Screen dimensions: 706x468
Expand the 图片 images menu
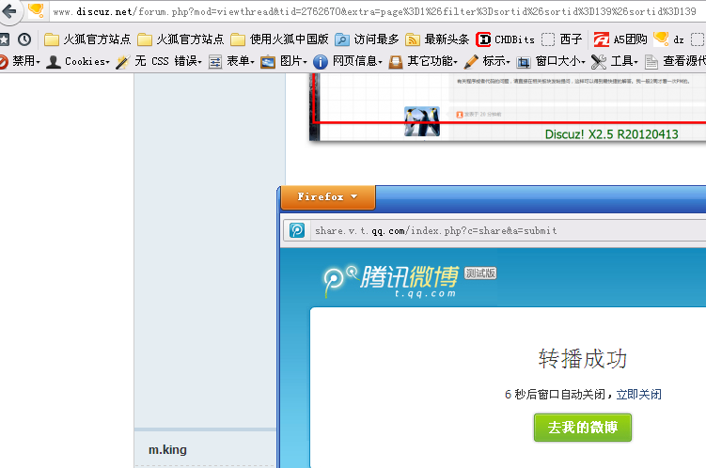point(284,61)
